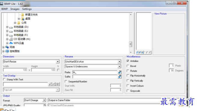The image size is (197, 111).
Task: Tick the Greyscale option
Action: [x=128, y=91]
